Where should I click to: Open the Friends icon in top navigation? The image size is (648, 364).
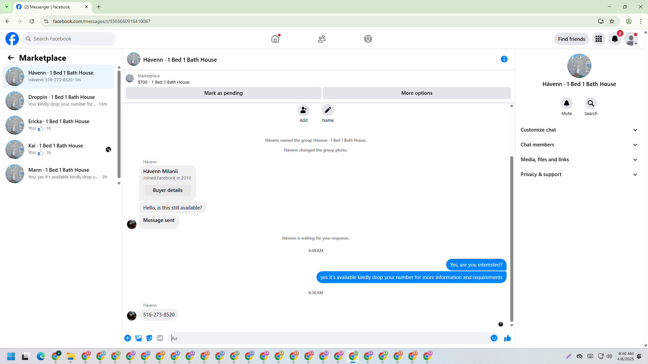[x=322, y=39]
